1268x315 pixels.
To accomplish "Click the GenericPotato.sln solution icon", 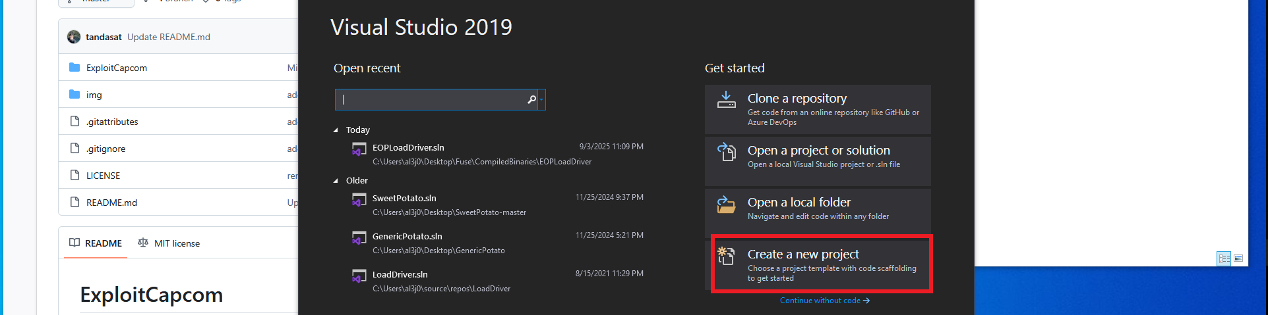I will coord(359,238).
